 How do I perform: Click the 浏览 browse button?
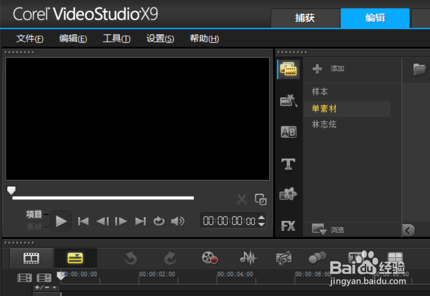[328, 229]
